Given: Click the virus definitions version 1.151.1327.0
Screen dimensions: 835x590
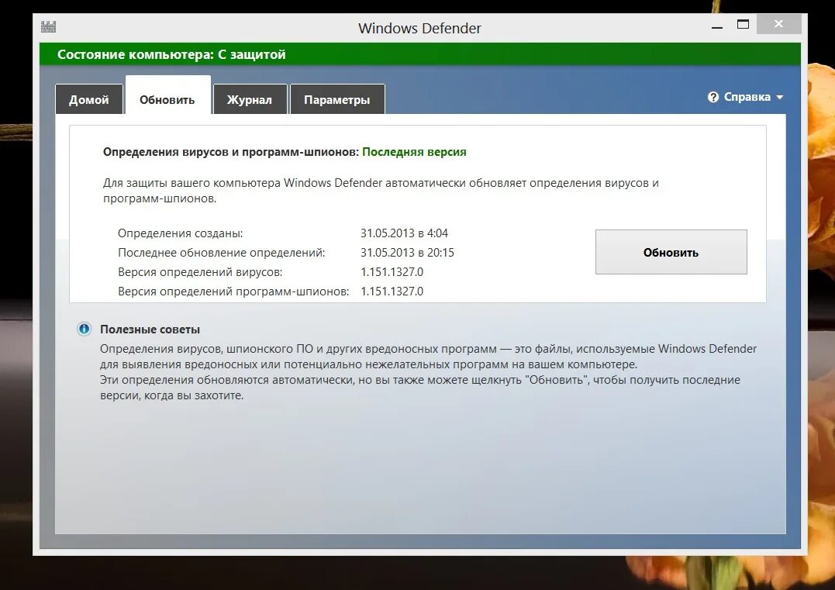Looking at the screenshot, I should pos(392,271).
